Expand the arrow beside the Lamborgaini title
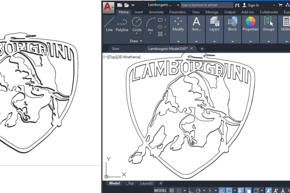 (x=178, y=5)
